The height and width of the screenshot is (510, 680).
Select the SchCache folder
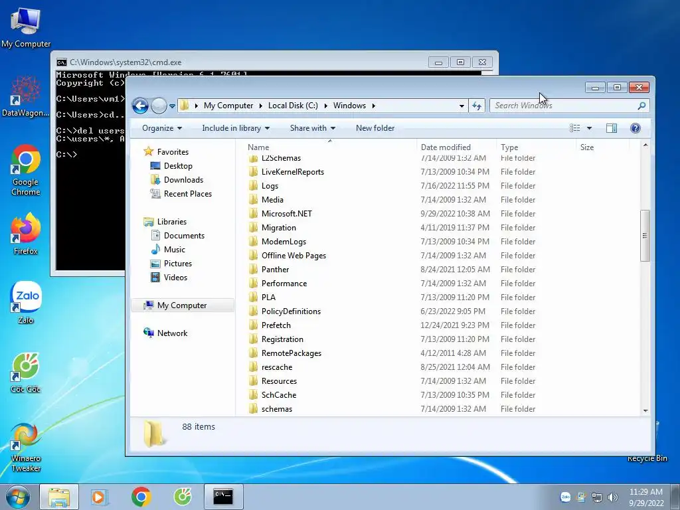278,395
